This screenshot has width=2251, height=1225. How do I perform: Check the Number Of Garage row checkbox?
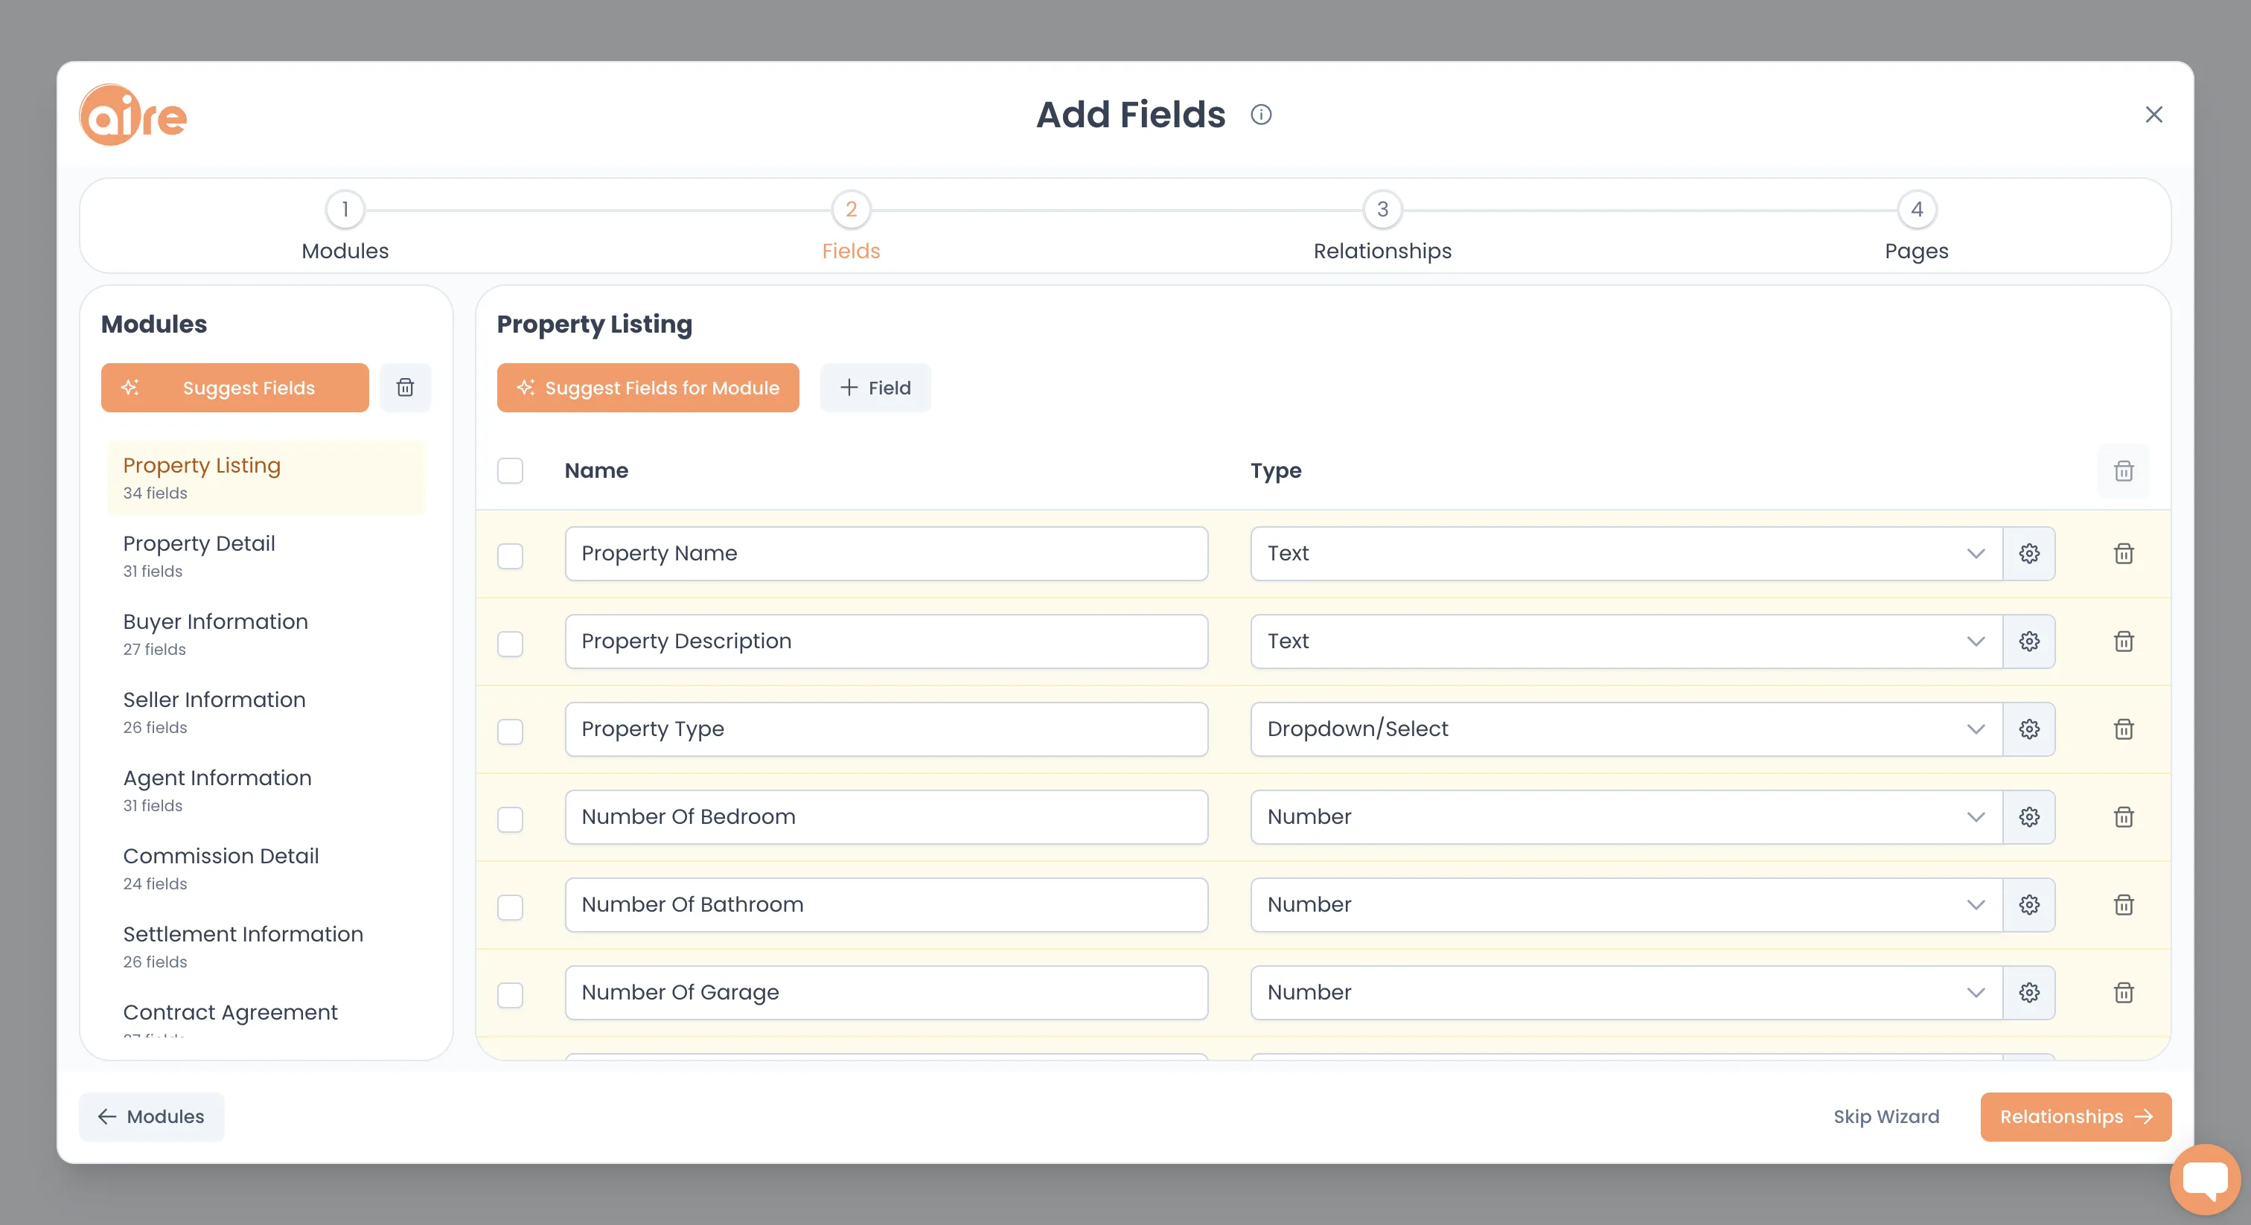point(511,995)
